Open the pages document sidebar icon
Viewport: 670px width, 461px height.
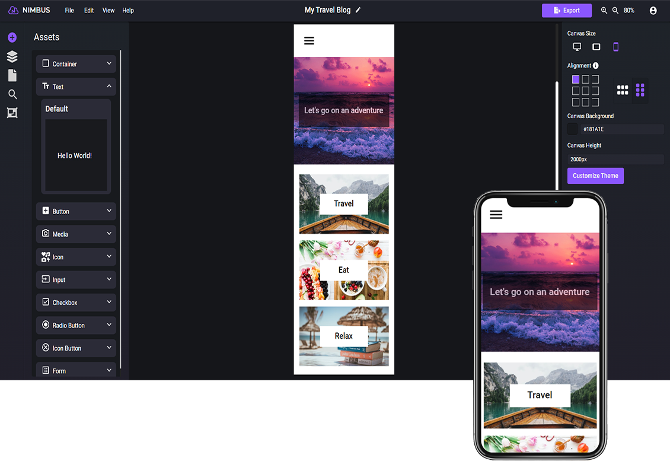point(12,75)
